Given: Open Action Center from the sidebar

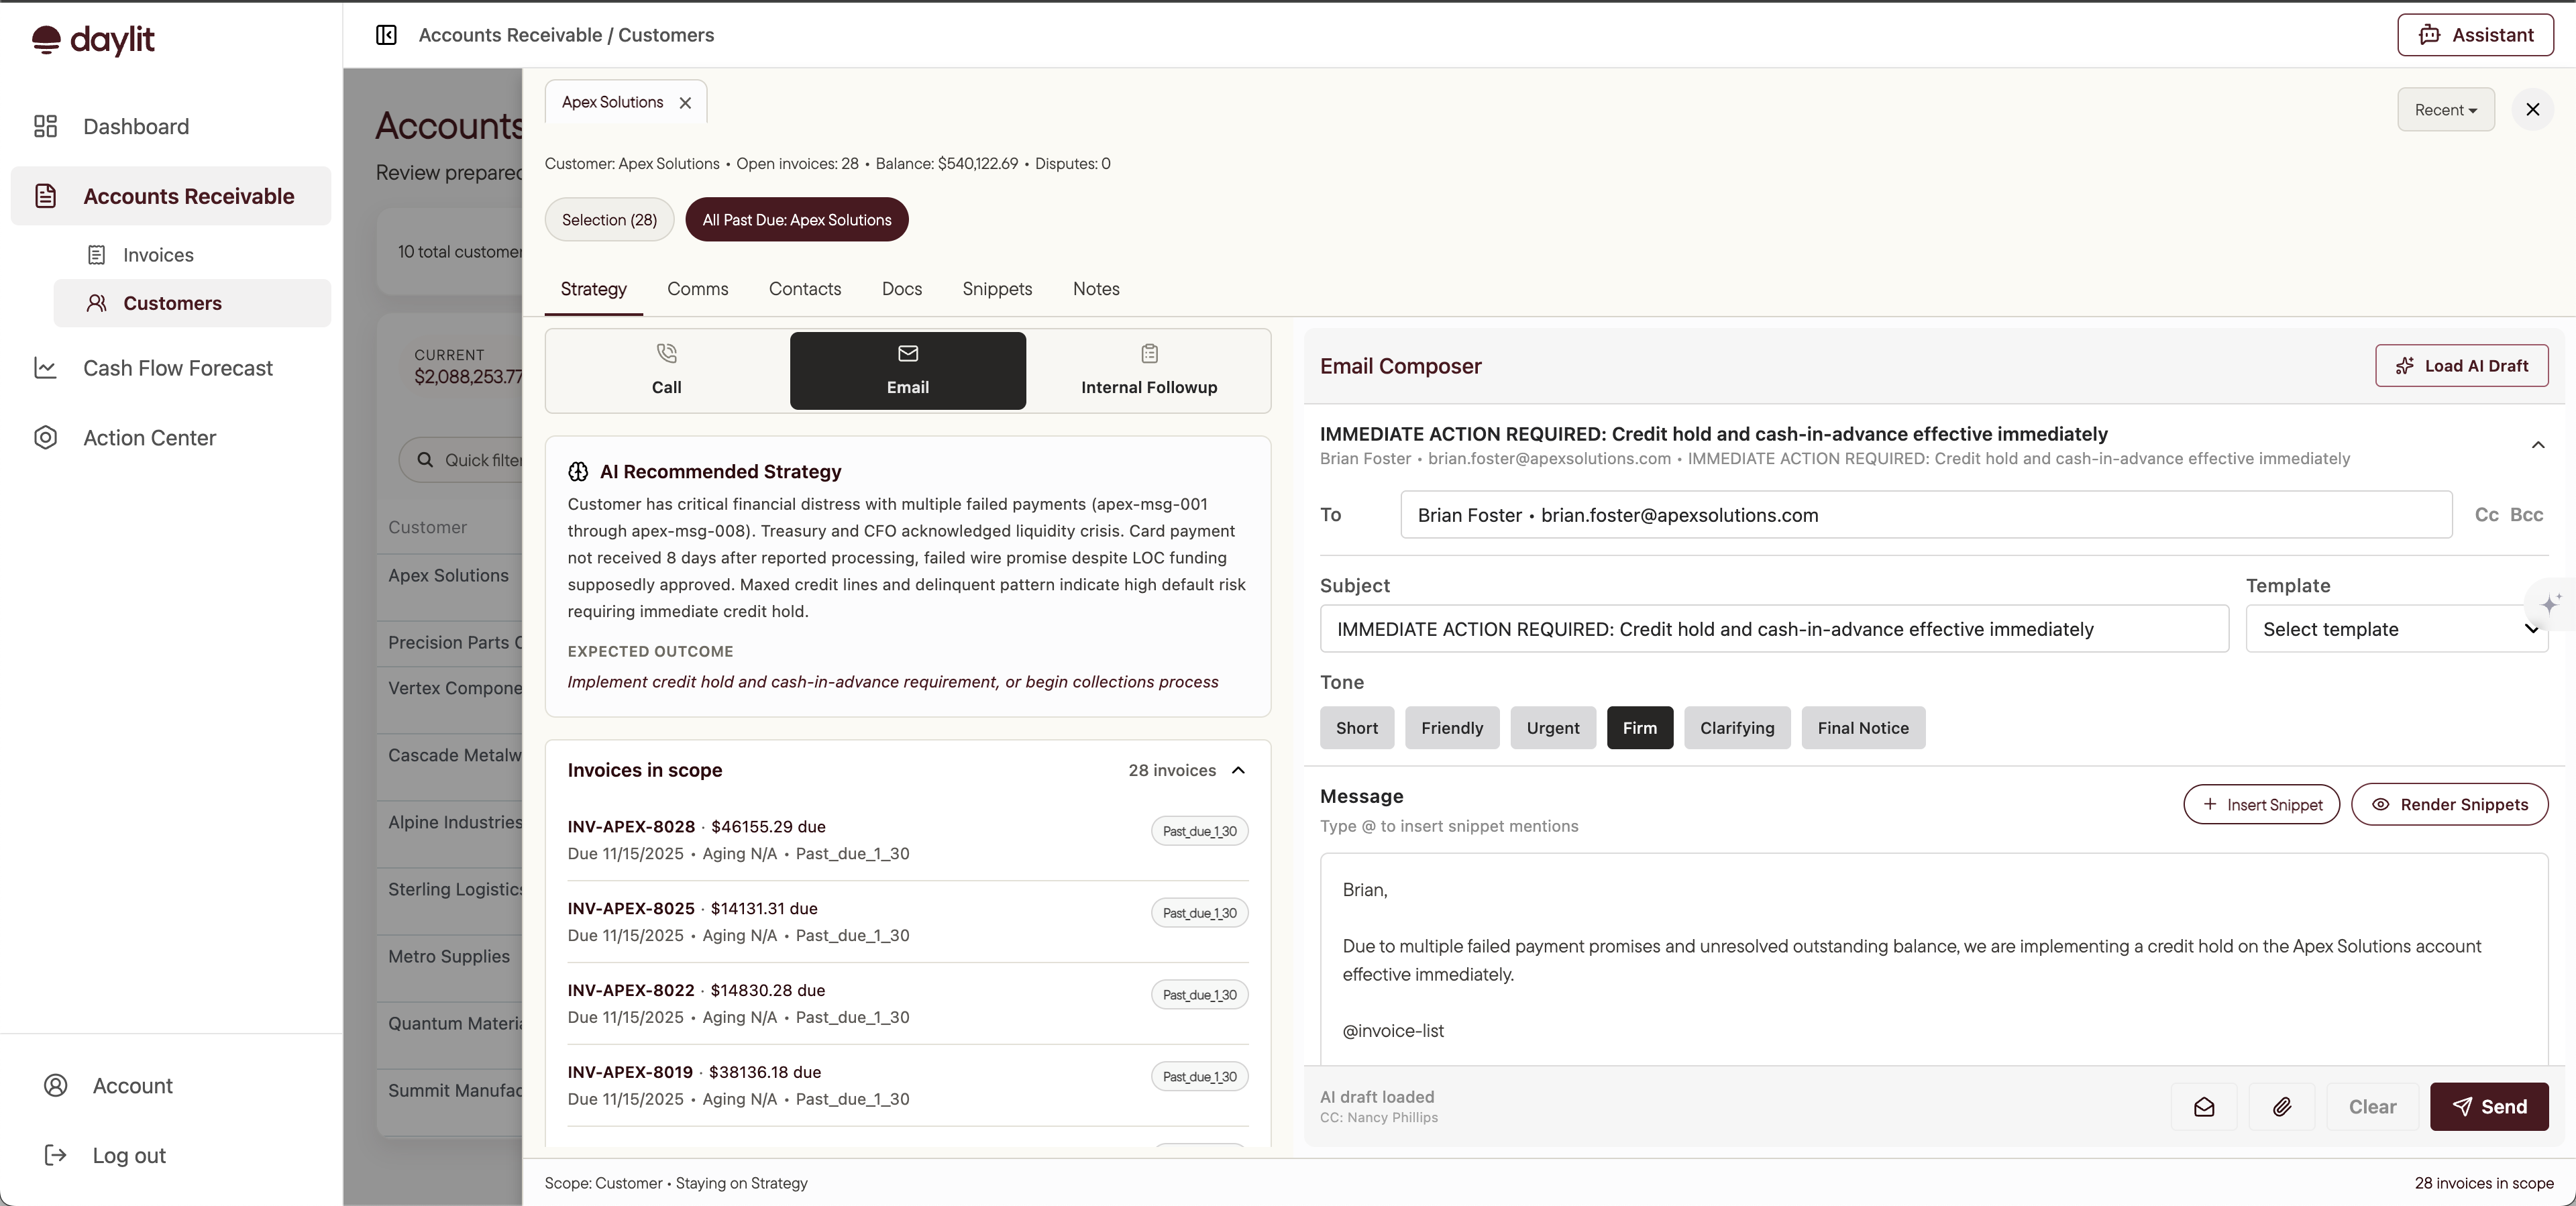Looking at the screenshot, I should 150,437.
